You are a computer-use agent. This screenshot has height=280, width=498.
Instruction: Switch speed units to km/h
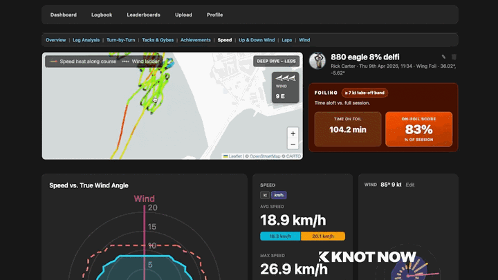click(279, 195)
